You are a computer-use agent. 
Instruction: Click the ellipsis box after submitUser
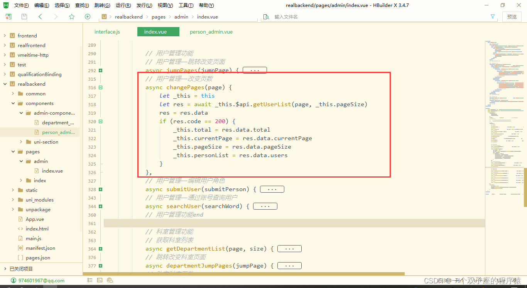[272, 189]
